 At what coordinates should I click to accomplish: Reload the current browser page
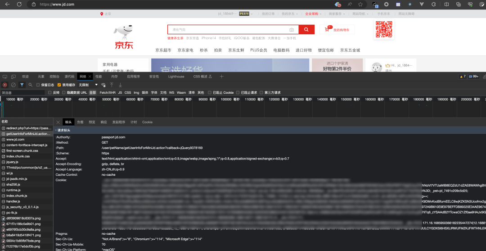pyautogui.click(x=19, y=5)
